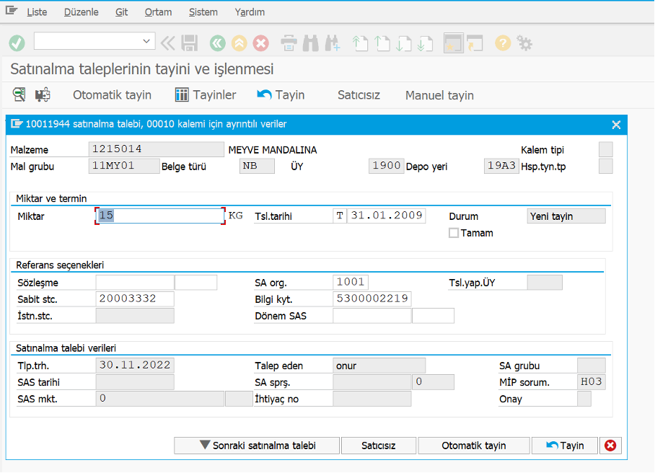655x473 pixels.
Task: Jump to first page icon
Action: (x=360, y=43)
